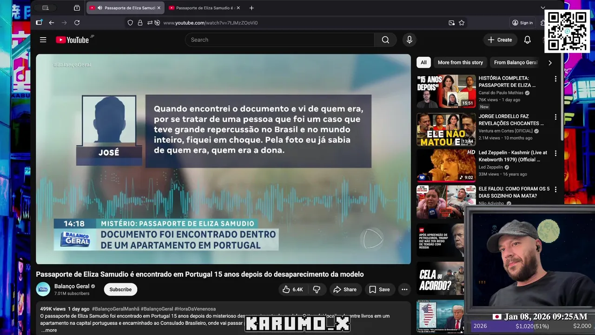Click the search magnifier button

(385, 40)
